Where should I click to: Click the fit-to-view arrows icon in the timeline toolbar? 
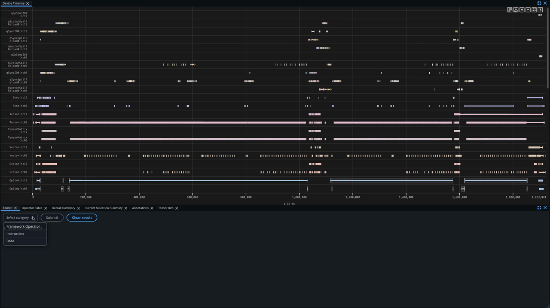pos(534,10)
